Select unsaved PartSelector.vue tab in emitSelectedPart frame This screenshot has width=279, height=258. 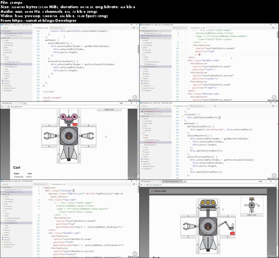180,106
